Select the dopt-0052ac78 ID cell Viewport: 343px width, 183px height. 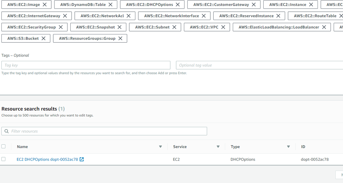[x=315, y=160]
